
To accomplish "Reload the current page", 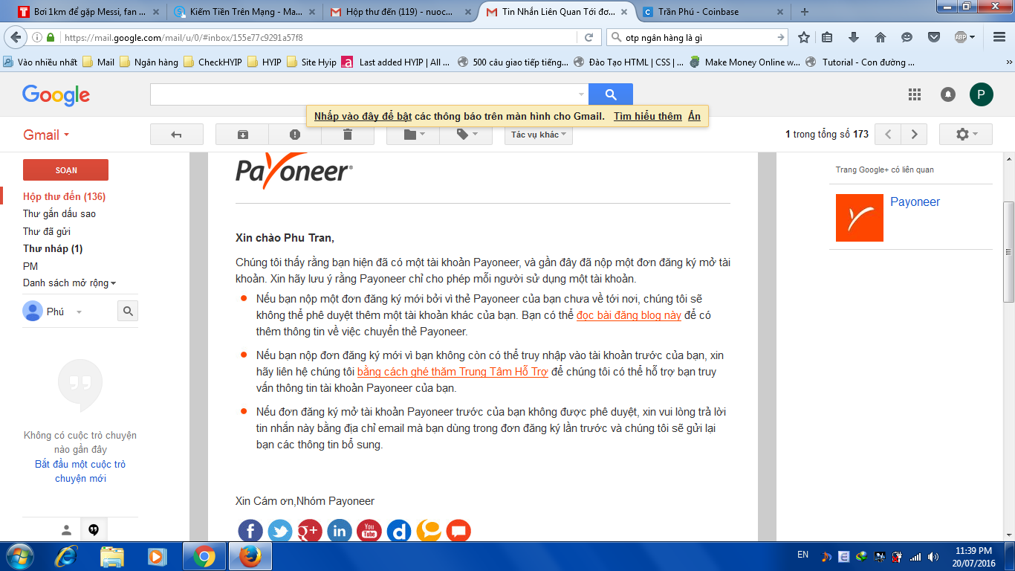I will tap(588, 37).
